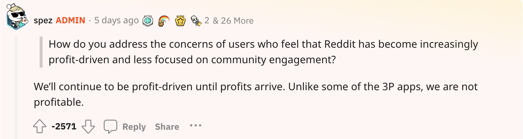Image resolution: width=523 pixels, height=139 pixels.
Task: Click the teal platinum award badge
Action: 149,21
